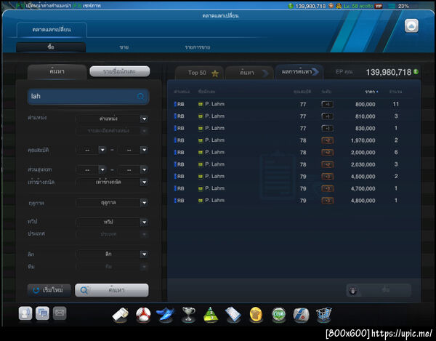Click the large ค้นหา search button
The width and height of the screenshot is (436, 341).
[112, 290]
